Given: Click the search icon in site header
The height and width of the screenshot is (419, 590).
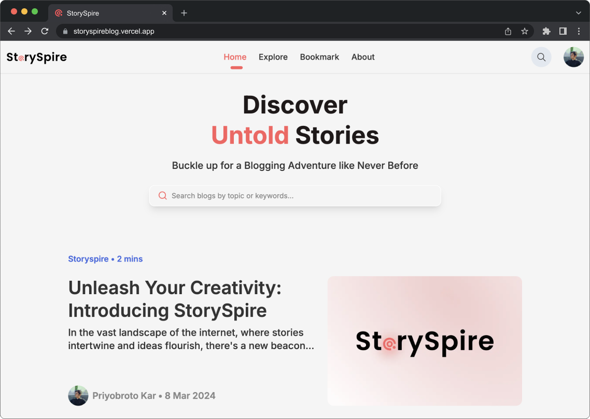Looking at the screenshot, I should [x=541, y=57].
